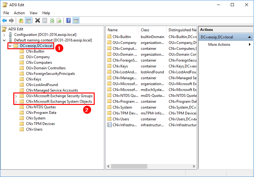Open Properties via the toolbar icon
The width and height of the screenshot is (254, 177).
coord(45,21)
